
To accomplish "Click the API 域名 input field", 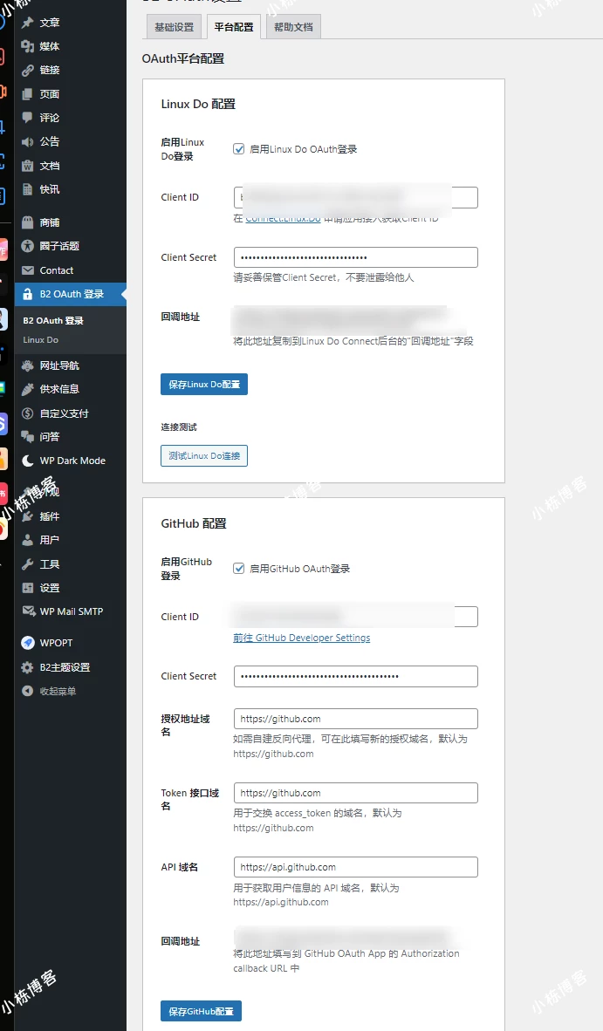I will tap(356, 867).
